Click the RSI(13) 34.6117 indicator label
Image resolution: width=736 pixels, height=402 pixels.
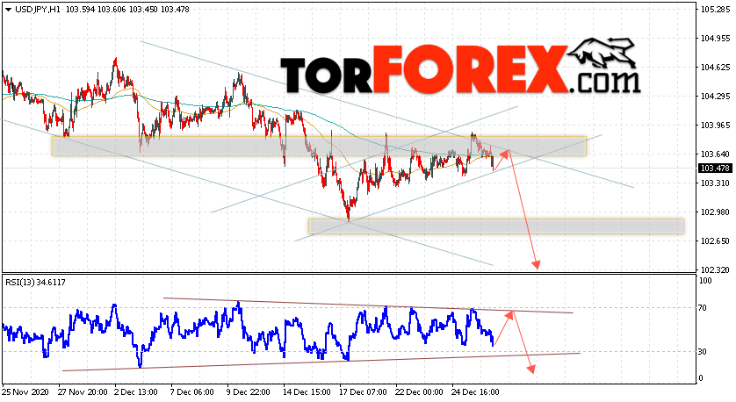coord(36,283)
